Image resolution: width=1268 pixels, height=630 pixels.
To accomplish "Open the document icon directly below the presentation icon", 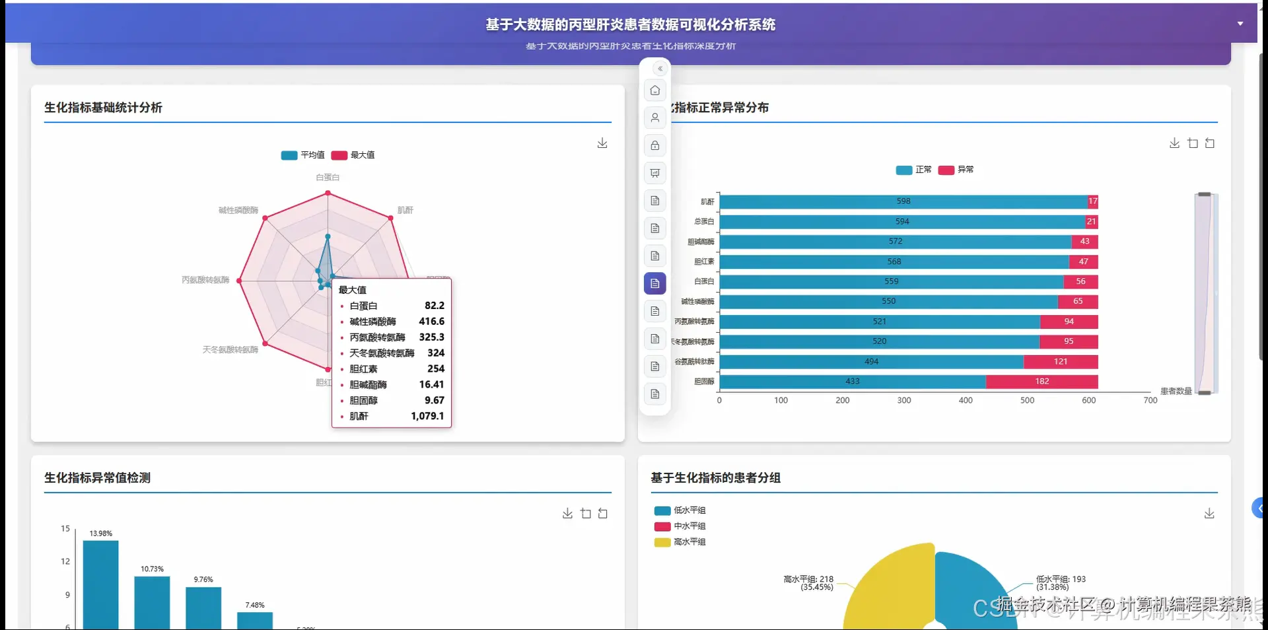I will click(x=655, y=201).
